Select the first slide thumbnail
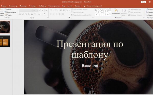This screenshot has width=153, height=95. 5,27
